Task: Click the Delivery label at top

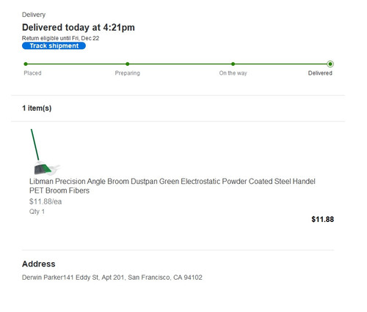Action: click(34, 15)
